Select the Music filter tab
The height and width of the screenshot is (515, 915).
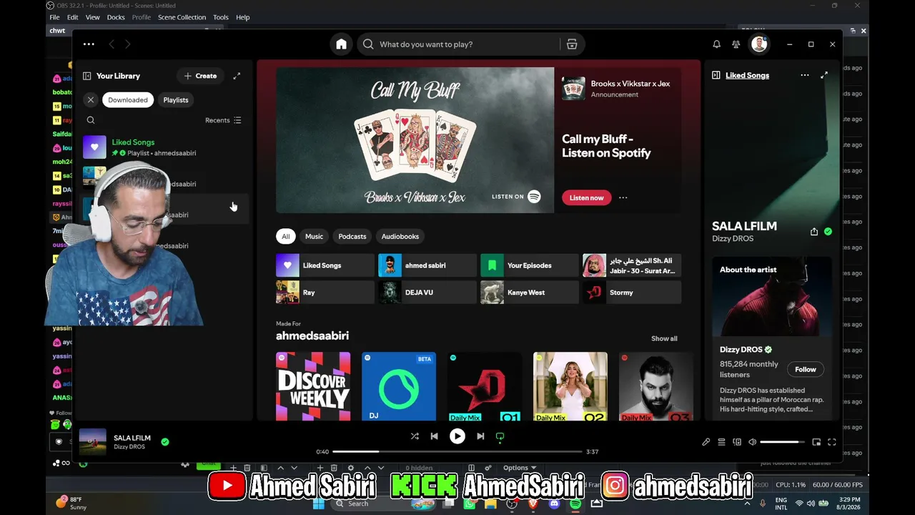point(314,236)
